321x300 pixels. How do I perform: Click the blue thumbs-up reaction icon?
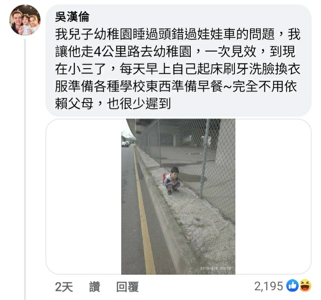(x=292, y=285)
